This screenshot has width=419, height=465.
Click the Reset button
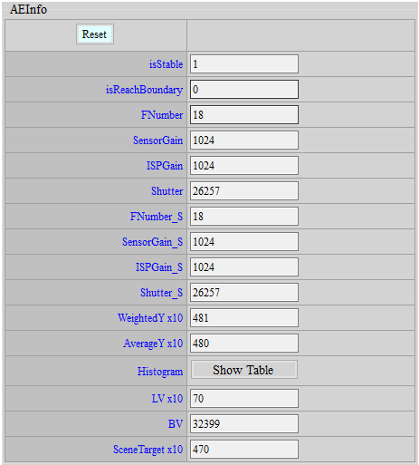[95, 34]
